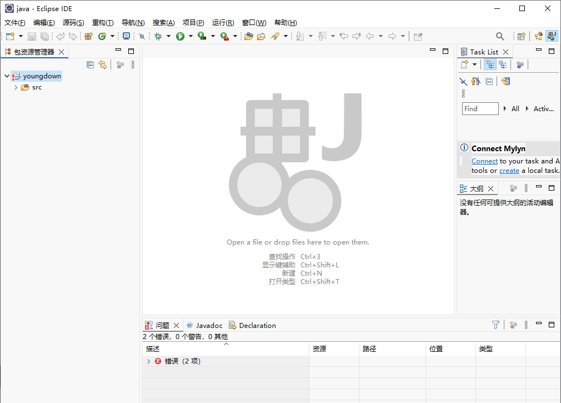Screen dimensions: 561x403
Task: Switch to the Declaration tab
Action: tap(253, 325)
